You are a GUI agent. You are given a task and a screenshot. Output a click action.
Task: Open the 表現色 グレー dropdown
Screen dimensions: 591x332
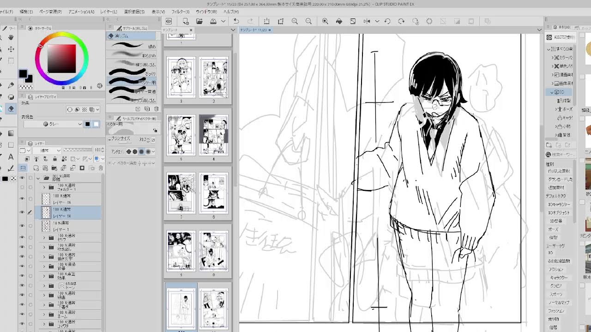[53, 124]
